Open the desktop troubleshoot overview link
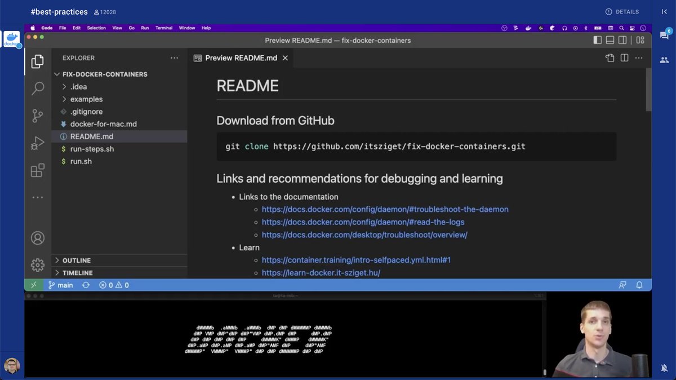Viewport: 676px width, 380px height. coord(364,235)
